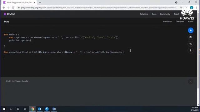The height and width of the screenshot is (112, 200).
Task: Close the Kotlin Playground tab
Action: (34, 2)
